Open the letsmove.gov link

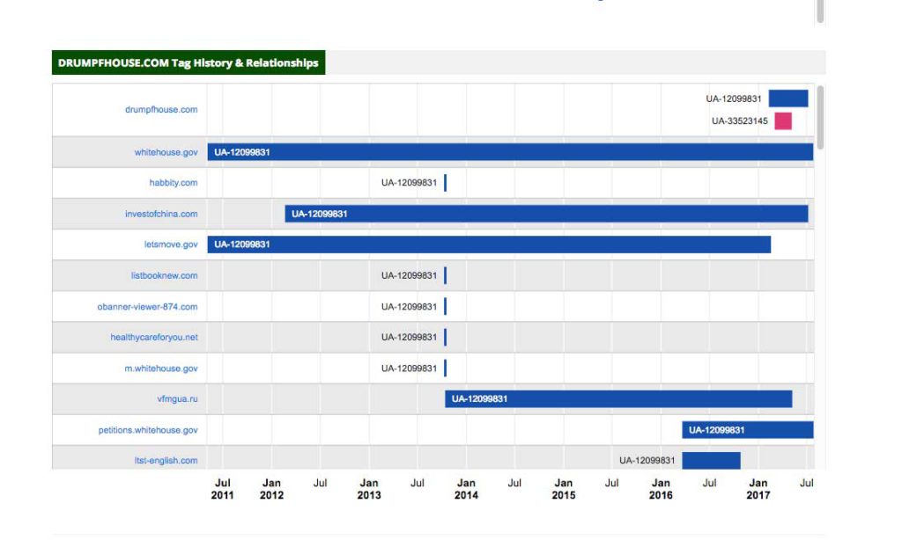[171, 244]
